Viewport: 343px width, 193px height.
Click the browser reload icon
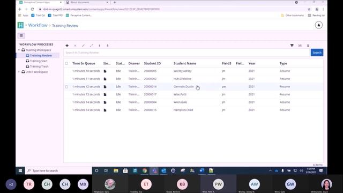point(32,9)
